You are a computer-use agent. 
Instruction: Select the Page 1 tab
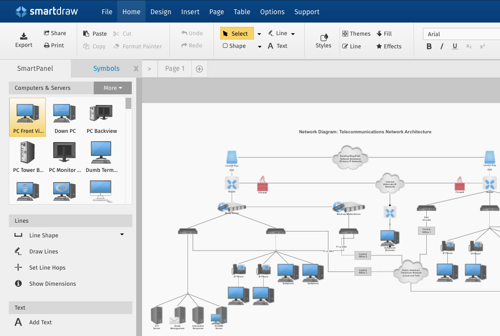(x=175, y=68)
